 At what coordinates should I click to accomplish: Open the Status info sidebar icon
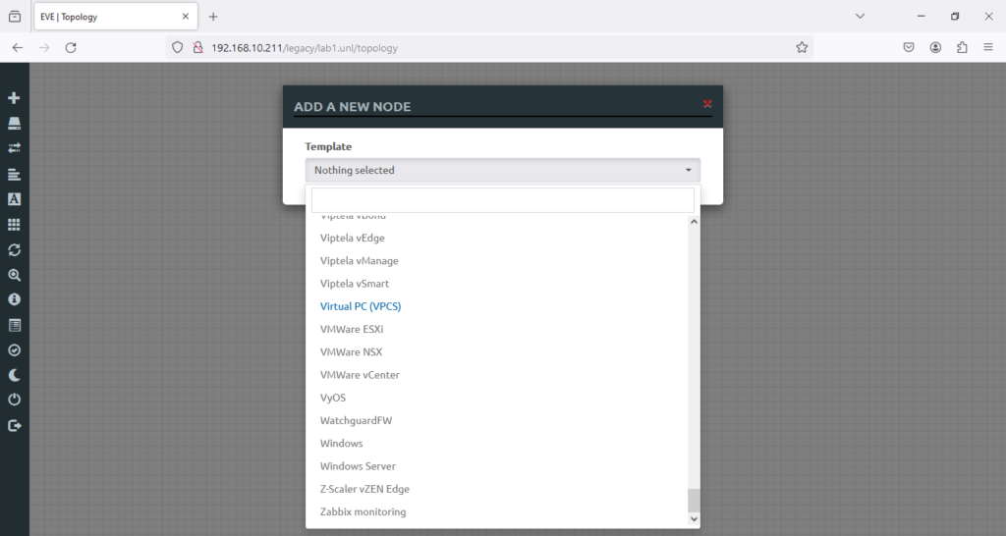(x=14, y=299)
